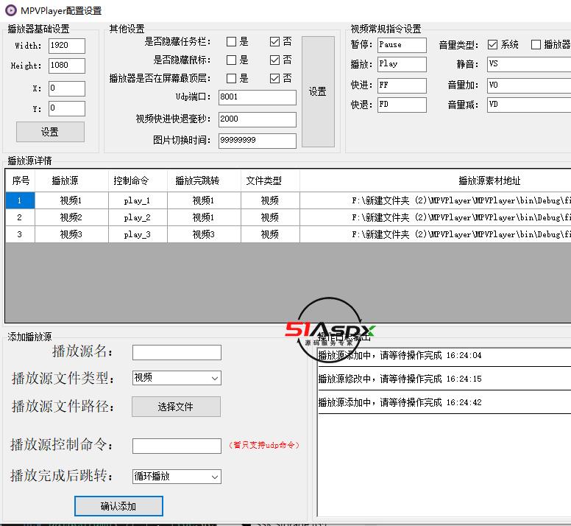Click log entry with time 16:24:04

coord(444,355)
